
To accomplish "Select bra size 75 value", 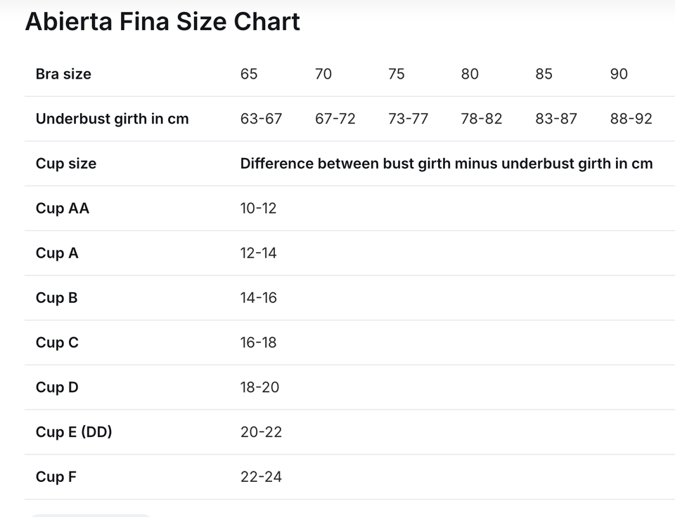I will (396, 74).
